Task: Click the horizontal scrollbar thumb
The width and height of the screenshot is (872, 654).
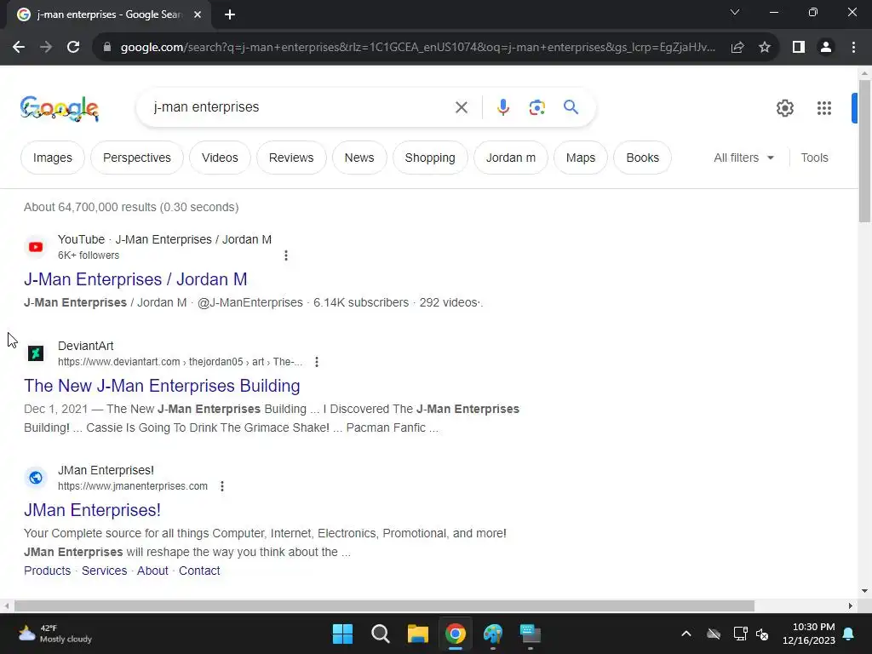Action: [x=384, y=605]
